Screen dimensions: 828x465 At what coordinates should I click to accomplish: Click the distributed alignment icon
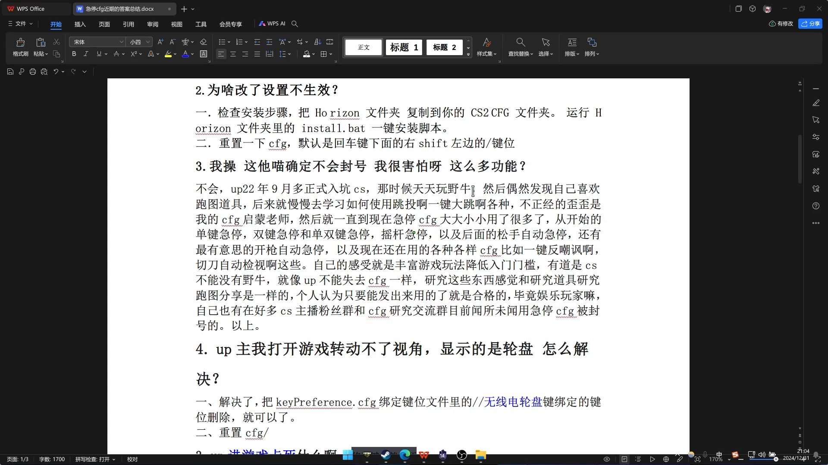270,54
